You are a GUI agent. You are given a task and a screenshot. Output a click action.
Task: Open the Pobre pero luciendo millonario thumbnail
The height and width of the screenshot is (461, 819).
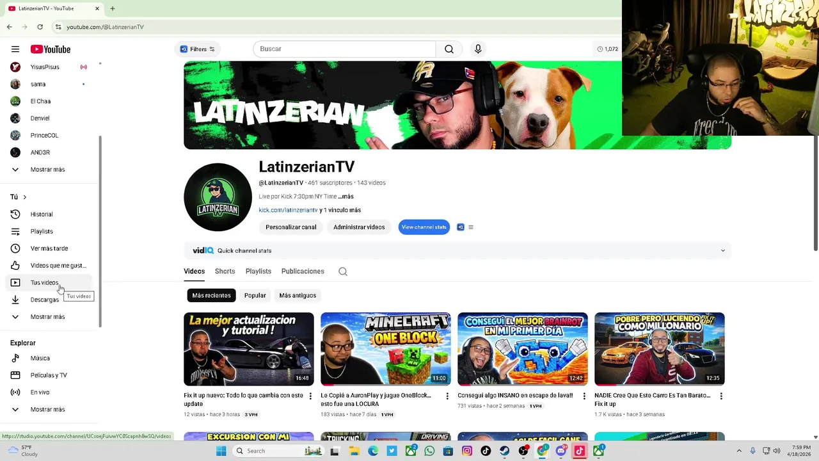pos(660,349)
